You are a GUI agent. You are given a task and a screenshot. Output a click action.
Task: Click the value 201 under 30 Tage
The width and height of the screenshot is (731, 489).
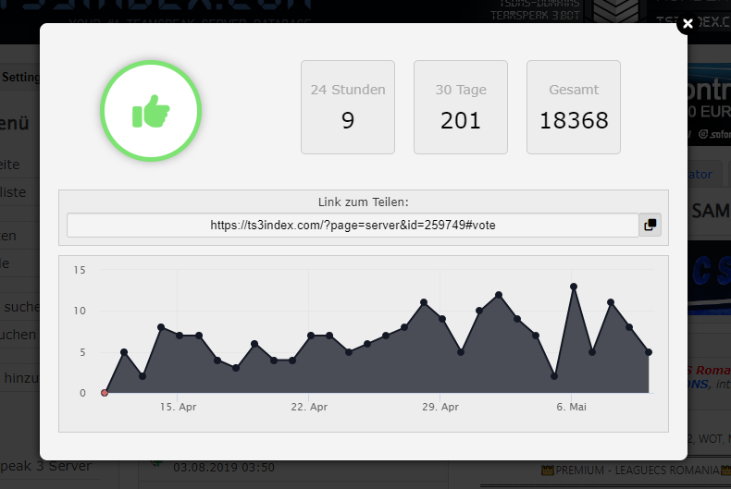coord(461,120)
